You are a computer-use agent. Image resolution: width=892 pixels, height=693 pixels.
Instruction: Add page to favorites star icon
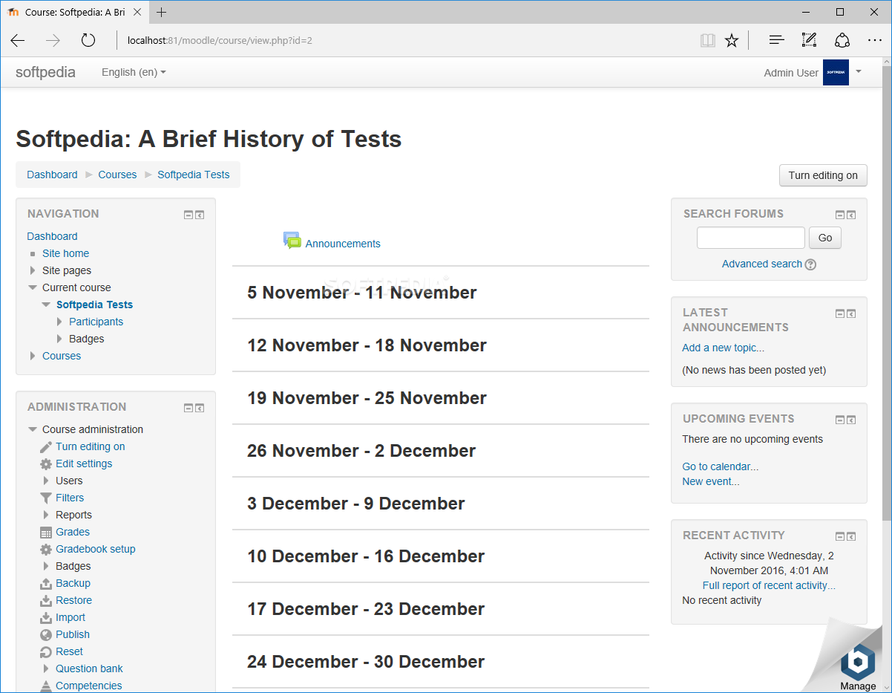732,40
